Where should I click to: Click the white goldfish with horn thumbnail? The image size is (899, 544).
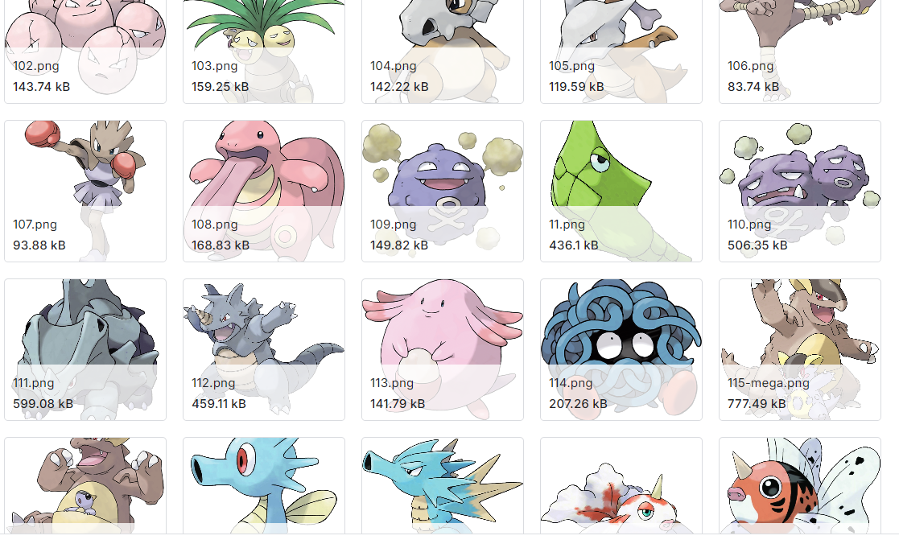[621, 485]
